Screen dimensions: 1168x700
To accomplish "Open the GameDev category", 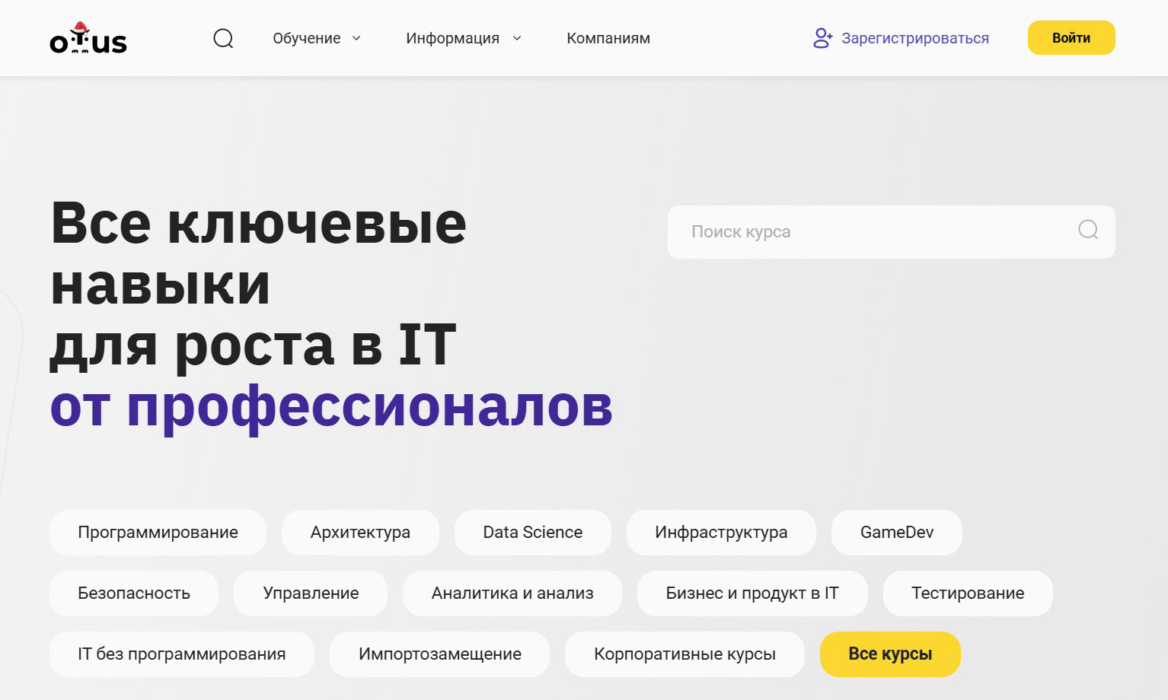I will pyautogui.click(x=896, y=533).
